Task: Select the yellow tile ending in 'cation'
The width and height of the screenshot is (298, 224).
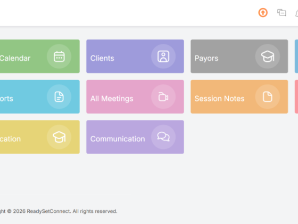Action: click(x=40, y=137)
